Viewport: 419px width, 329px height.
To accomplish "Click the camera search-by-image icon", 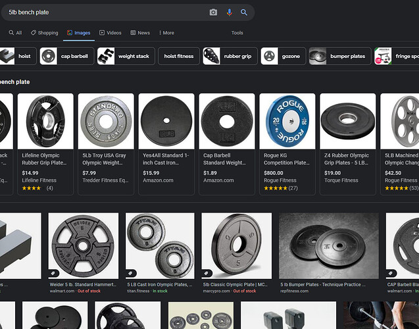I will click(213, 13).
